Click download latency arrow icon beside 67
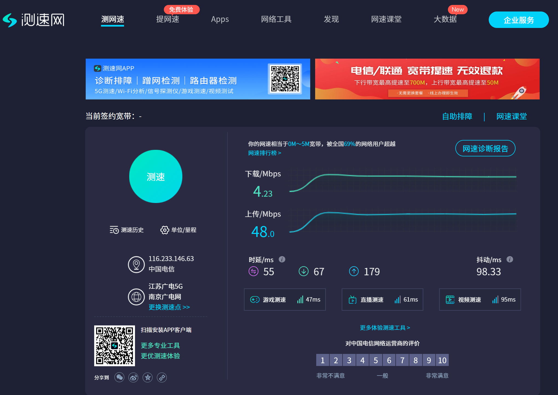 click(x=304, y=271)
